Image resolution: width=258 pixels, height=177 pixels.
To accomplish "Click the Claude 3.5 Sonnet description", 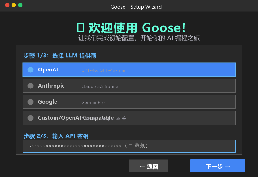I will 101,86.
